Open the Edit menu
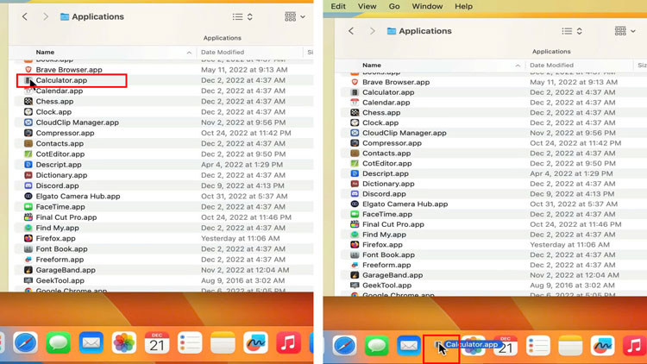 [338, 6]
